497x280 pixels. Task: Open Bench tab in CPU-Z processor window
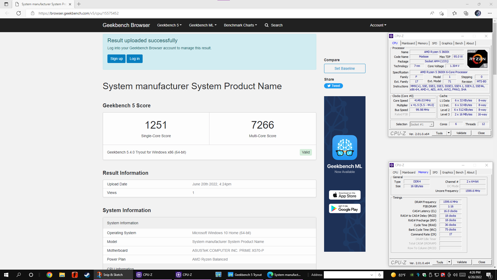coord(459,43)
